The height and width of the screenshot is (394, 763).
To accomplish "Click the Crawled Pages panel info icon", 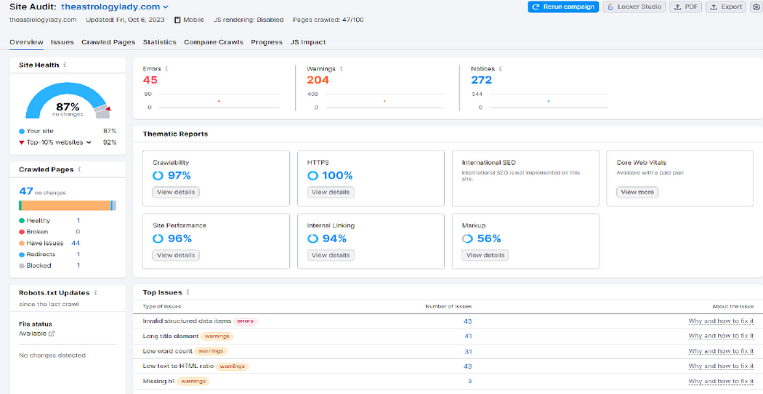I will point(79,169).
